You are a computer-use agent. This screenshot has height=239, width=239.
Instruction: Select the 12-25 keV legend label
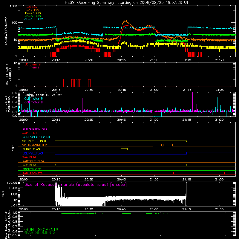coord(33,13)
